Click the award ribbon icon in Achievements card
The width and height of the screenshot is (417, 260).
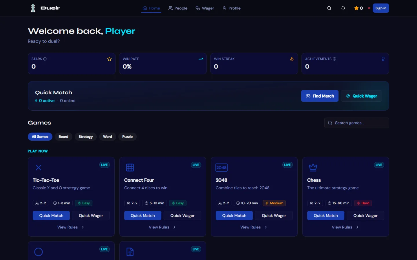[x=383, y=59]
